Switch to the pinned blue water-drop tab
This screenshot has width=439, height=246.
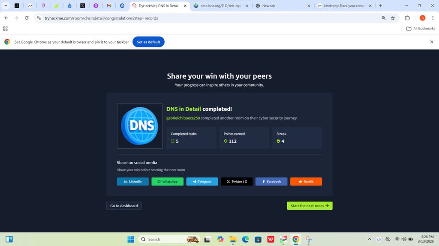(69, 6)
